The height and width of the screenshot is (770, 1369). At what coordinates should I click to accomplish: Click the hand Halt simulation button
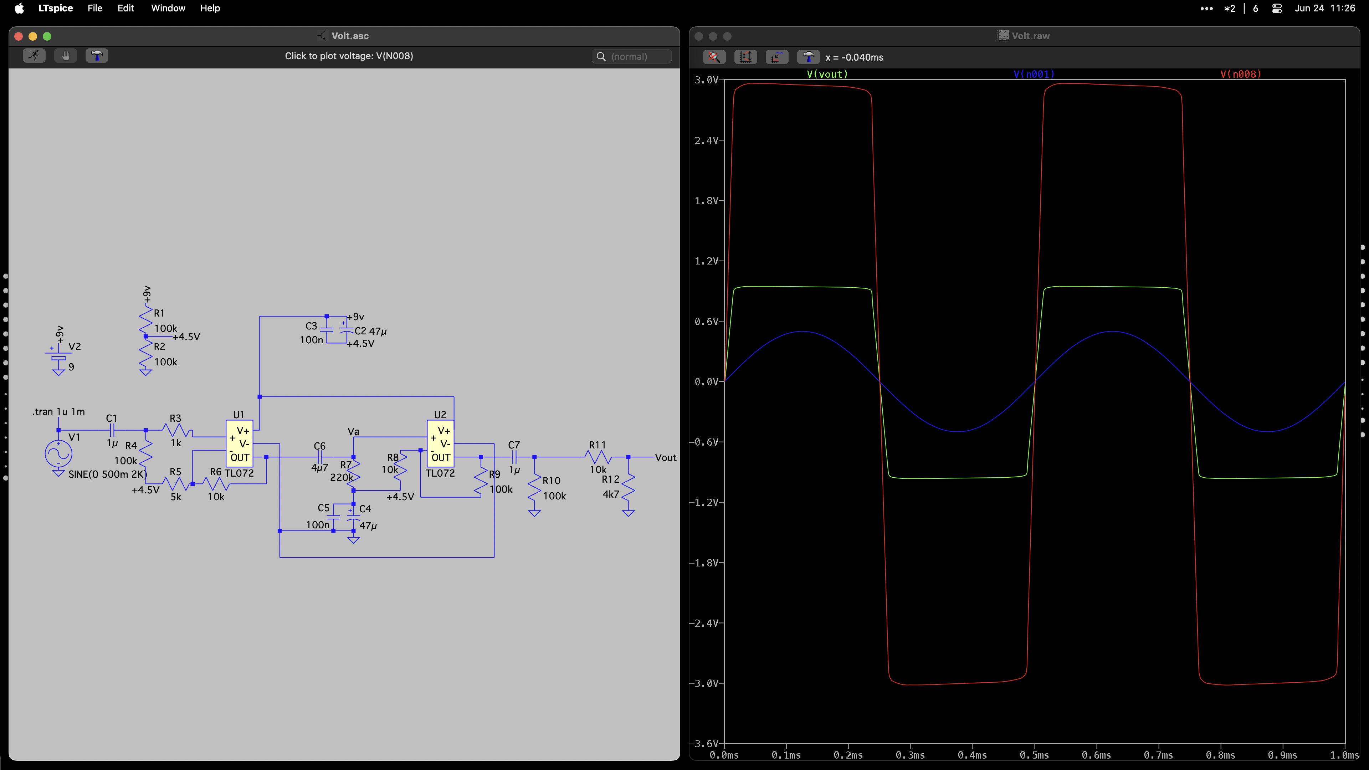tap(65, 56)
